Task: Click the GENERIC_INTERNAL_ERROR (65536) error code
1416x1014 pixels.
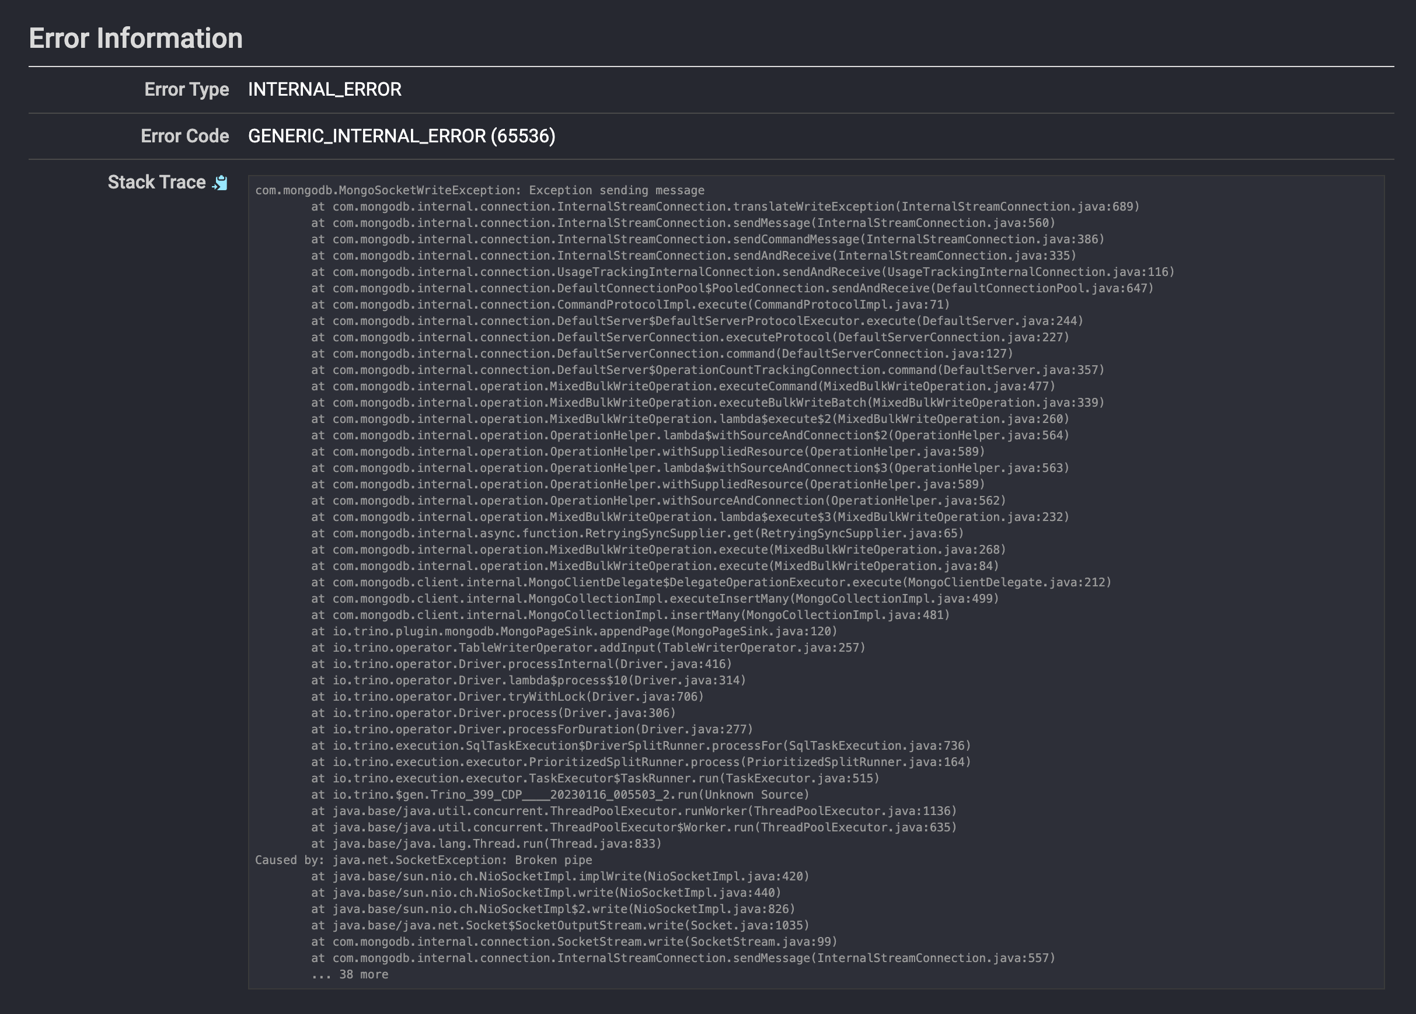Action: 402,135
